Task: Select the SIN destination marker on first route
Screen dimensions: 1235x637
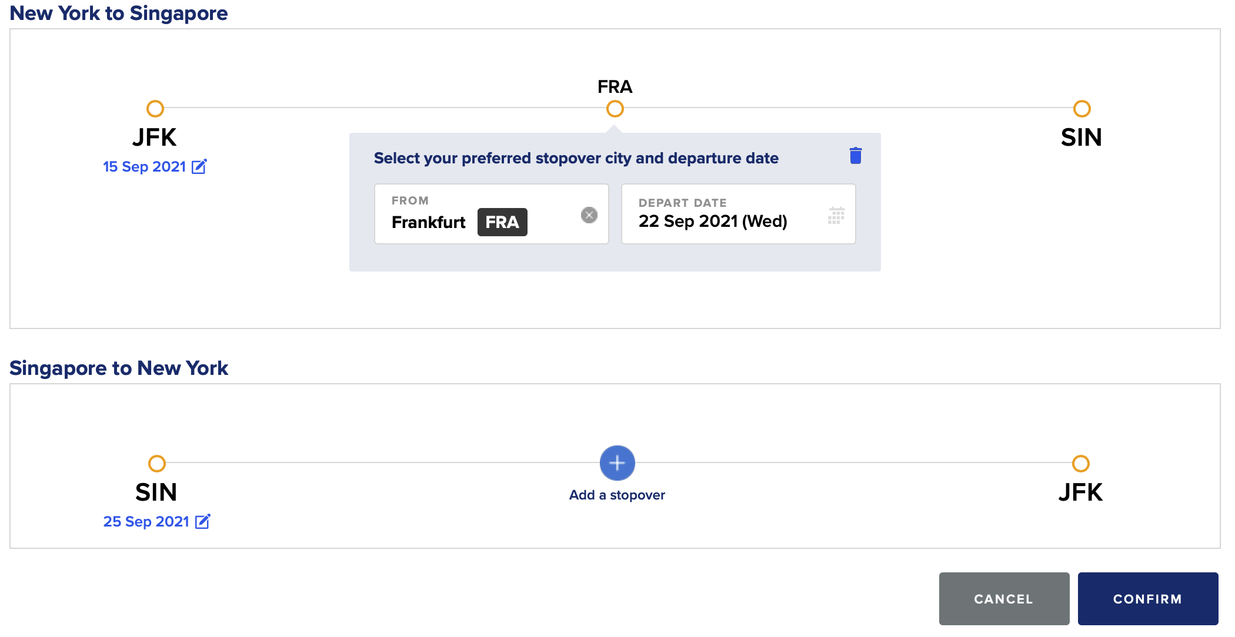Action: tap(1082, 109)
